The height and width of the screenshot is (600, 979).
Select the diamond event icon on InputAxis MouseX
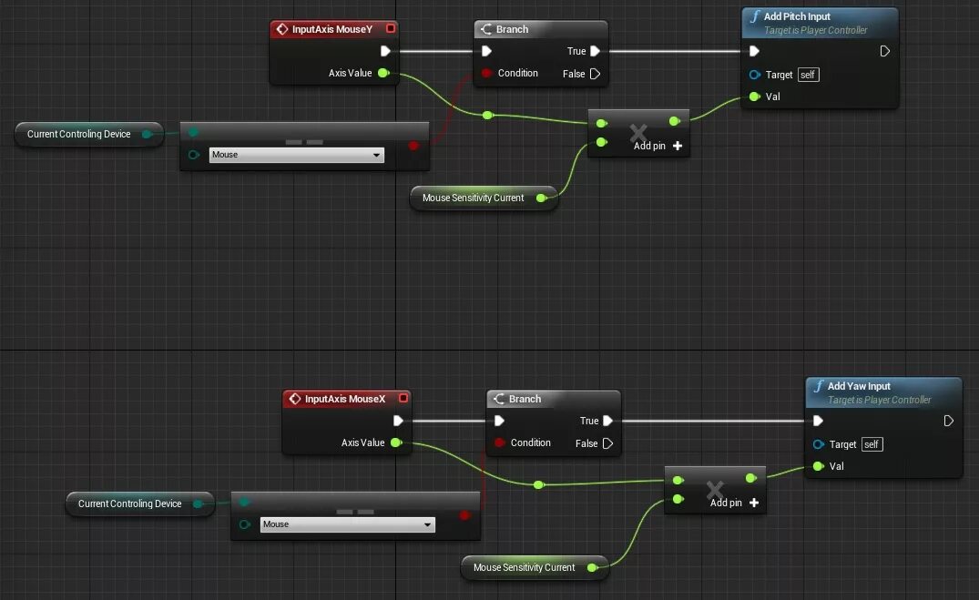[294, 398]
